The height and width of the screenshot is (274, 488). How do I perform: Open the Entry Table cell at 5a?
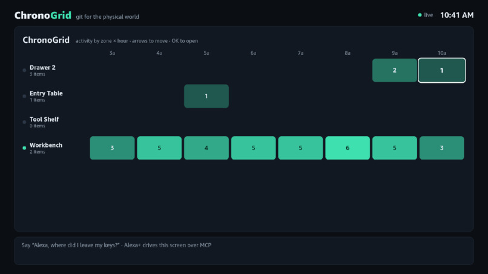[x=206, y=96]
